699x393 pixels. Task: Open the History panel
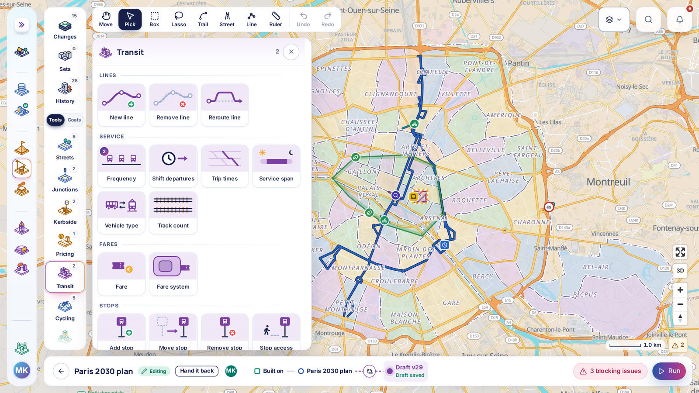tap(65, 92)
